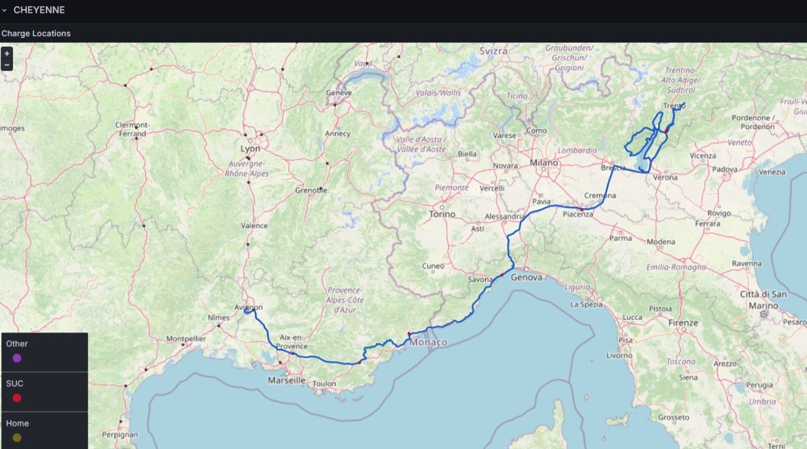This screenshot has height=449, width=807.
Task: Click the SUC legend label
Action: [x=15, y=384]
